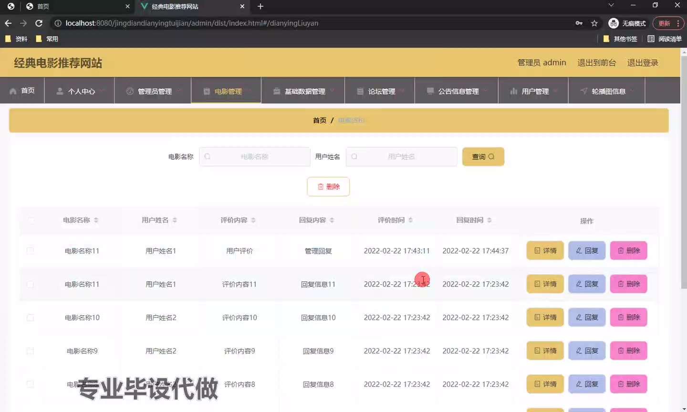This screenshot has height=412, width=687.
Task: Click the 查询 search button
Action: tap(483, 156)
